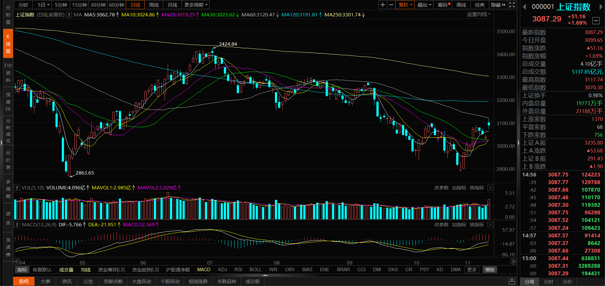Go to previous stock with left arrow
The width and height of the screenshot is (605, 286).
524,7
